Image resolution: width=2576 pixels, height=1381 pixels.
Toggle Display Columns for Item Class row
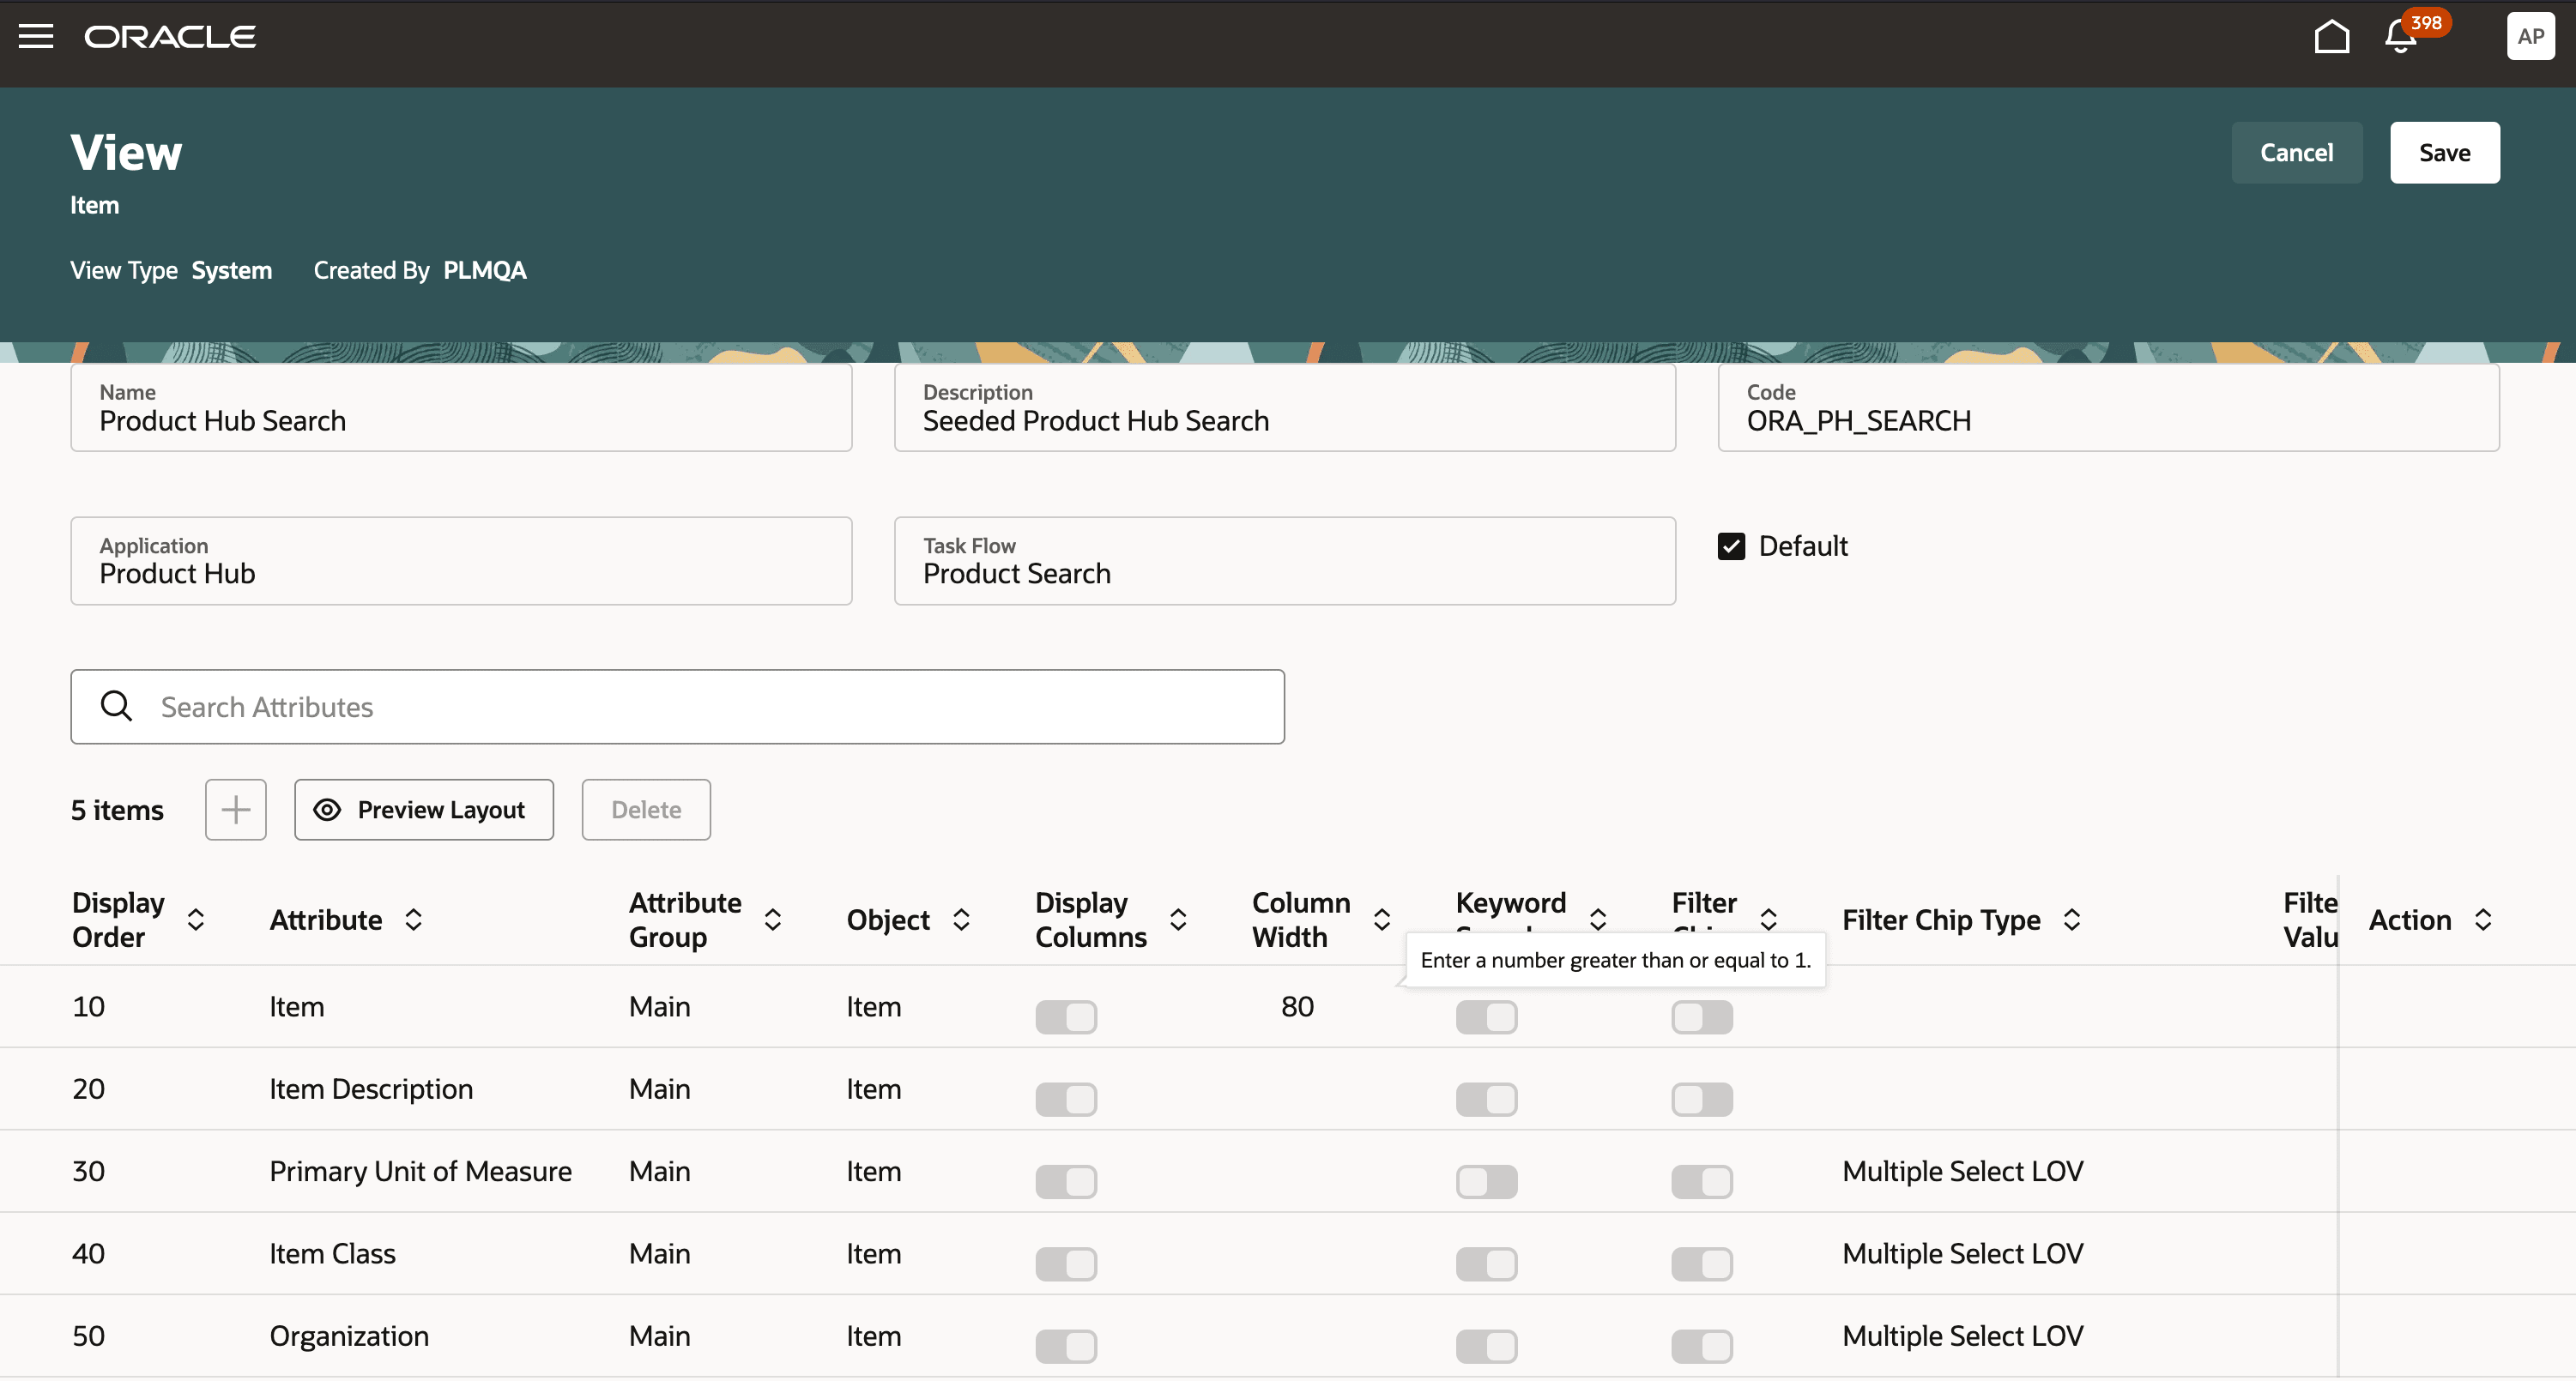[x=1066, y=1264]
